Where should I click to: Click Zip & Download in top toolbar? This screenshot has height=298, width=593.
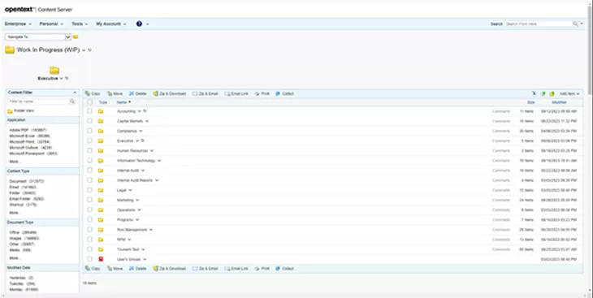(170, 93)
